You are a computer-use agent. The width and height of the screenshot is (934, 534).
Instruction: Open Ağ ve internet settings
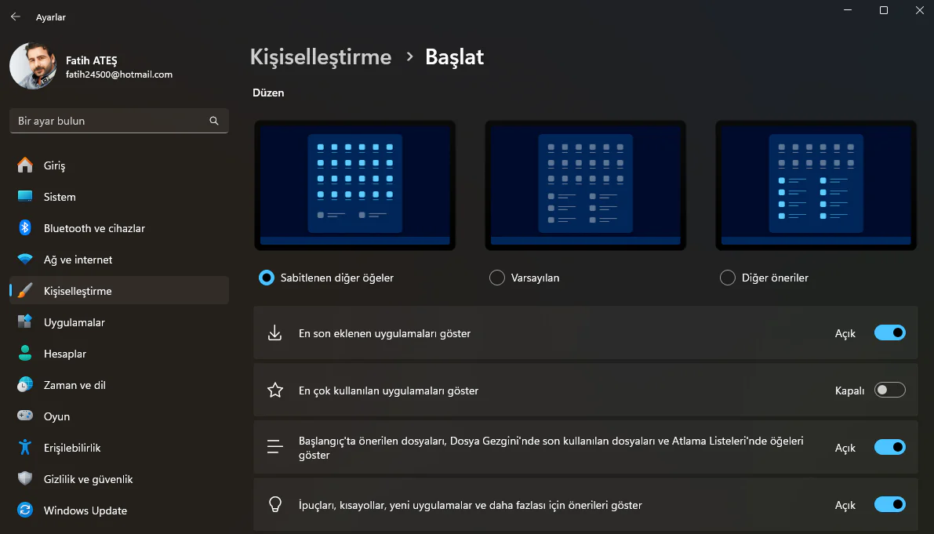(x=77, y=260)
